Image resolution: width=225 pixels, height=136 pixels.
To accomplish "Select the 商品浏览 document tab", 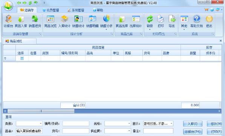I will (x=20, y=41).
